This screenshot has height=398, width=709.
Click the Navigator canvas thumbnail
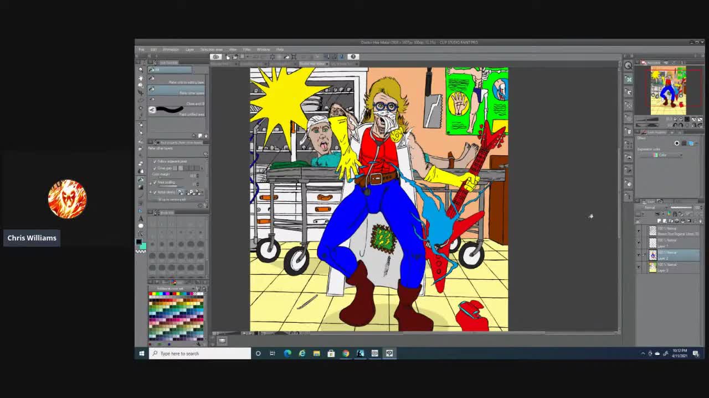tap(669, 90)
